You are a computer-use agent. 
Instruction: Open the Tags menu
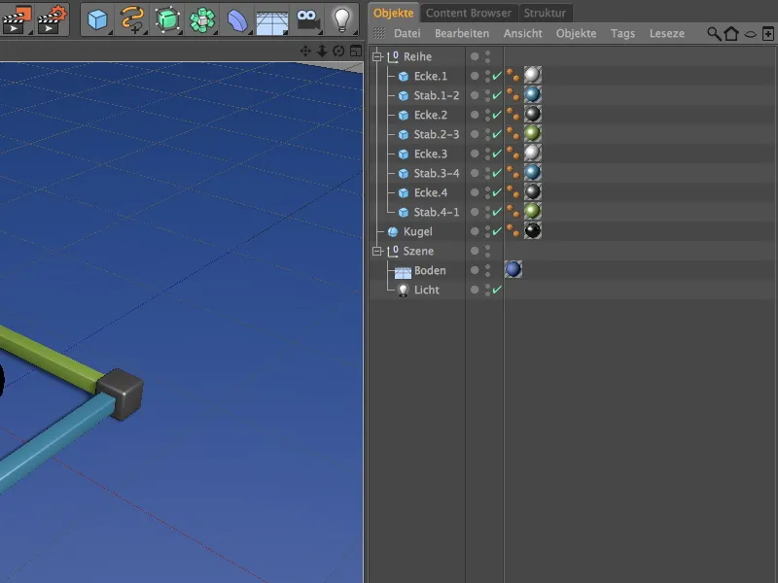[x=622, y=33]
